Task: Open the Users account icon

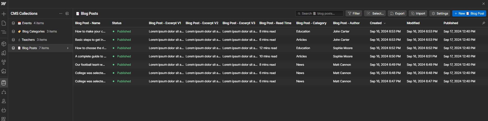Action: [4, 101]
